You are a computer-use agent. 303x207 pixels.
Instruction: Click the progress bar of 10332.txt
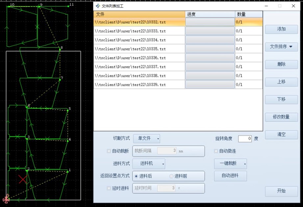point(210,22)
